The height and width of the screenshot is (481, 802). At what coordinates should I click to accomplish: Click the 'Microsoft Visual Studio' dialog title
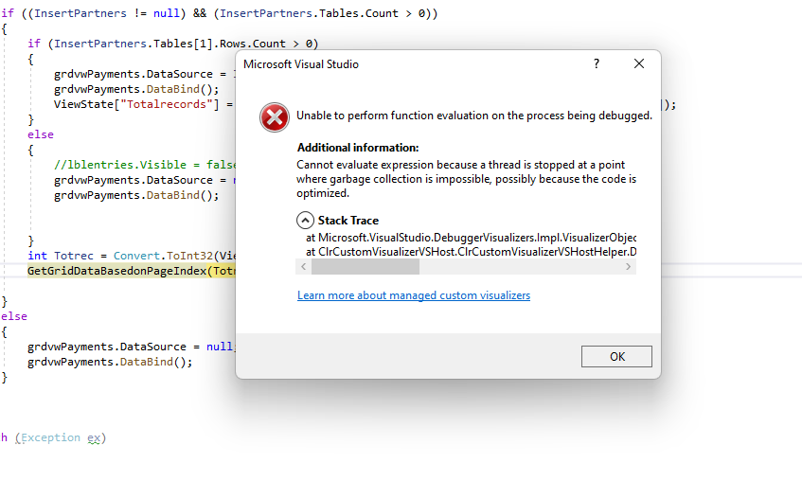[x=301, y=64]
